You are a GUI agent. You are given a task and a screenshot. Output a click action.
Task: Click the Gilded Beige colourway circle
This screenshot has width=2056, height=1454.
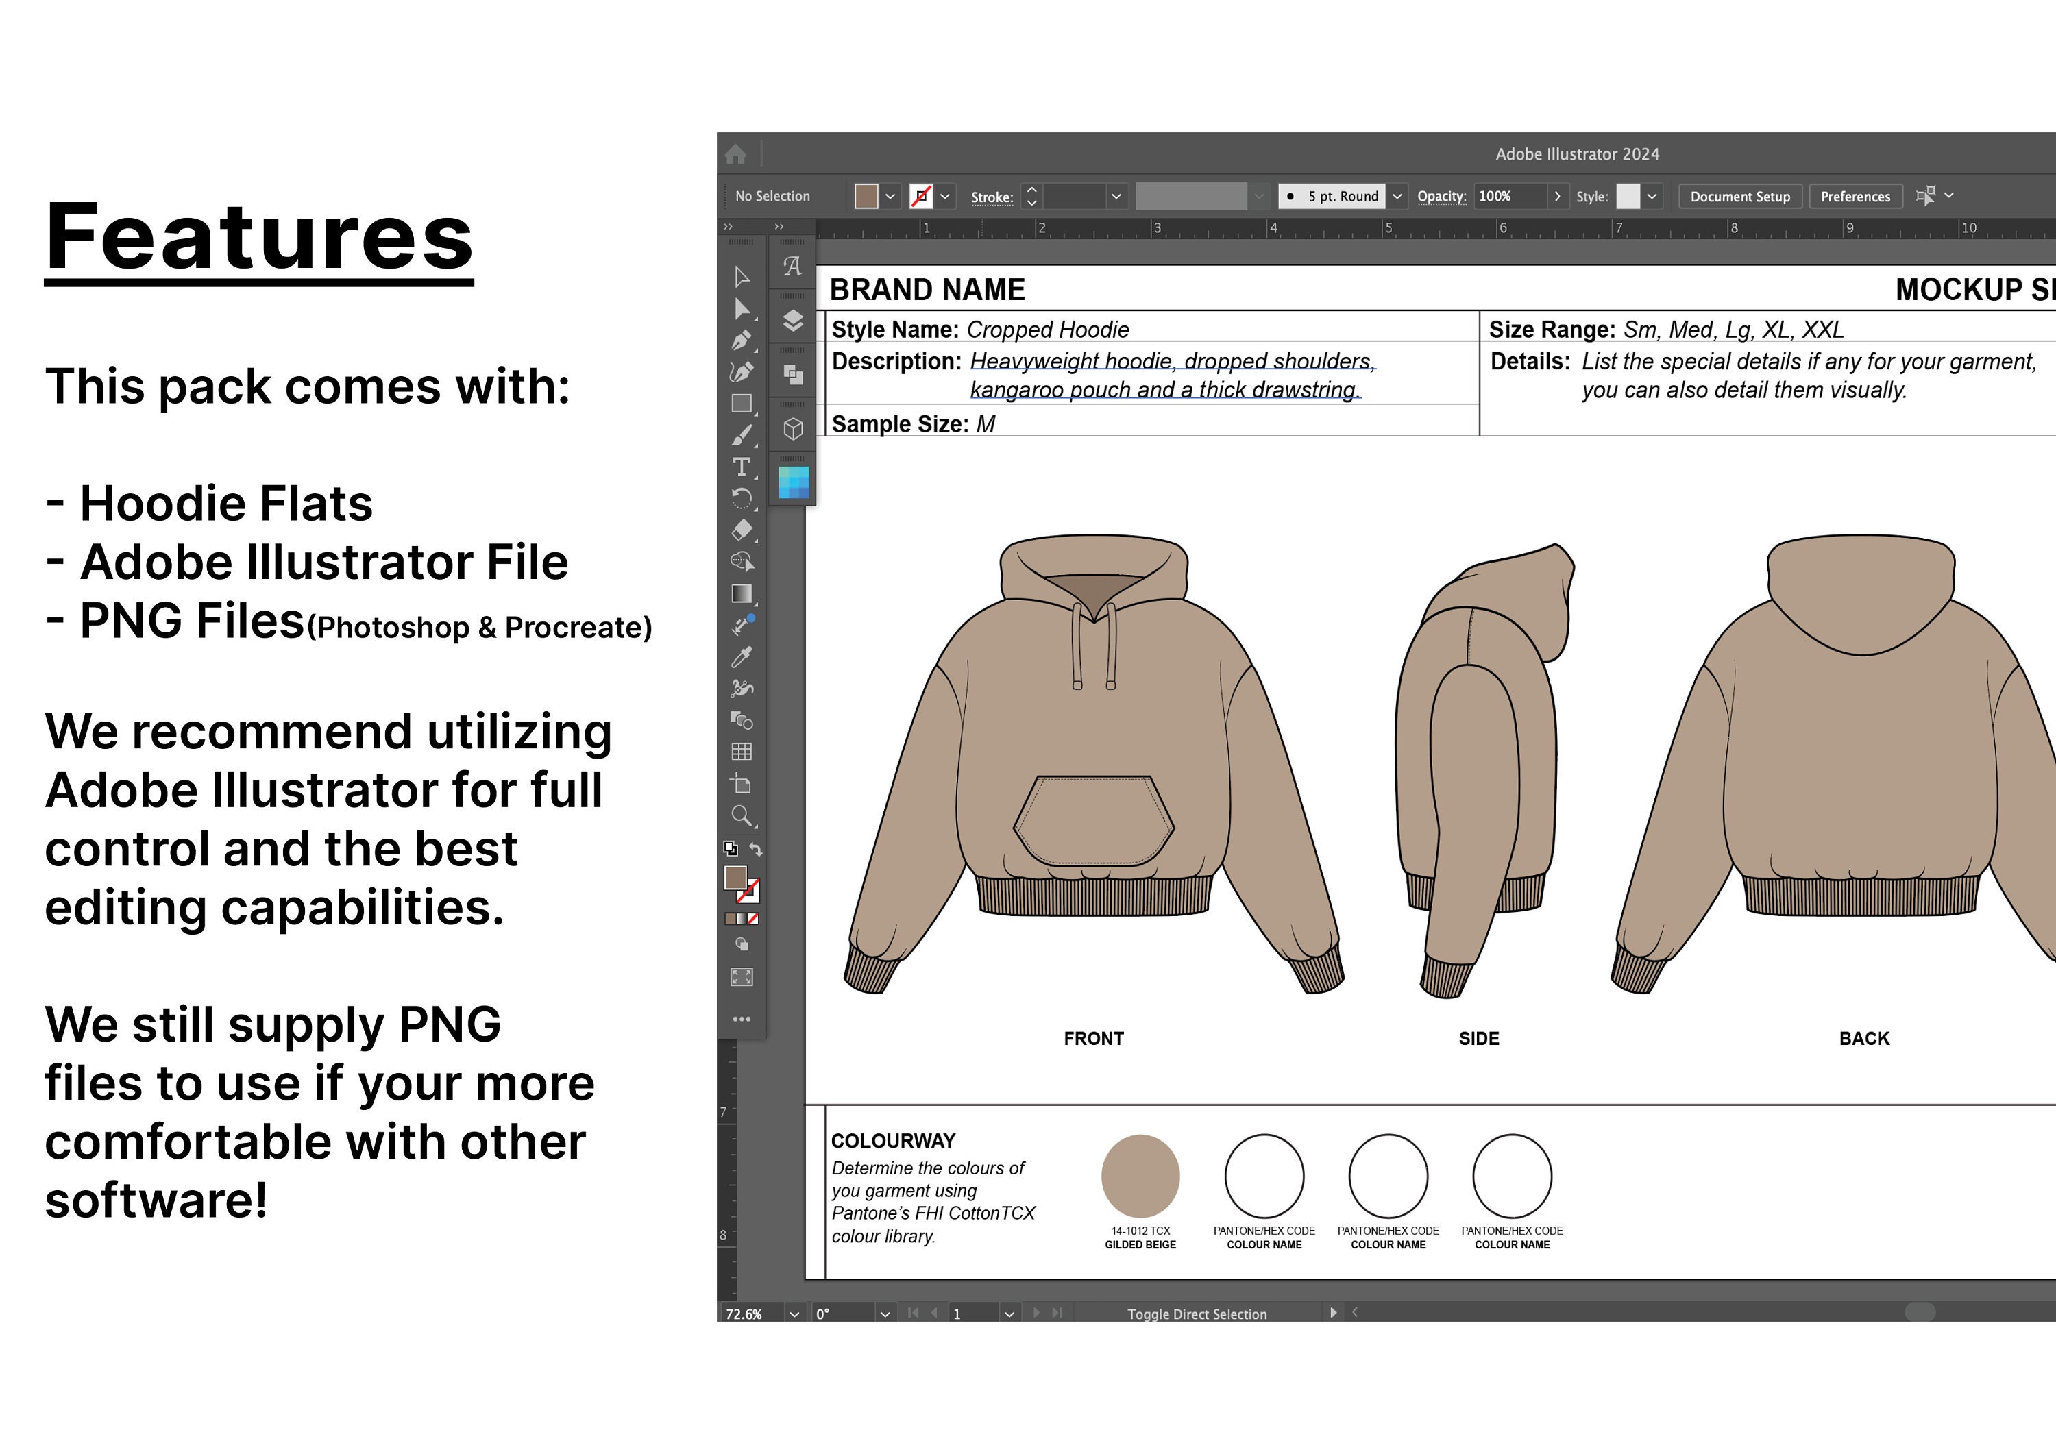(x=1140, y=1176)
